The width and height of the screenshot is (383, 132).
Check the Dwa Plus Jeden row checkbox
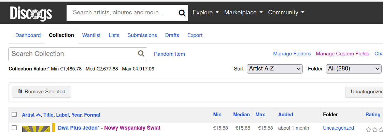[14, 128]
